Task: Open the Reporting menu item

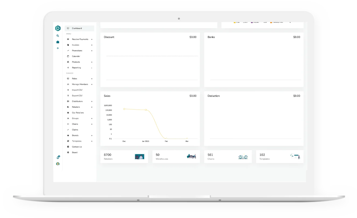Action: coord(79,68)
